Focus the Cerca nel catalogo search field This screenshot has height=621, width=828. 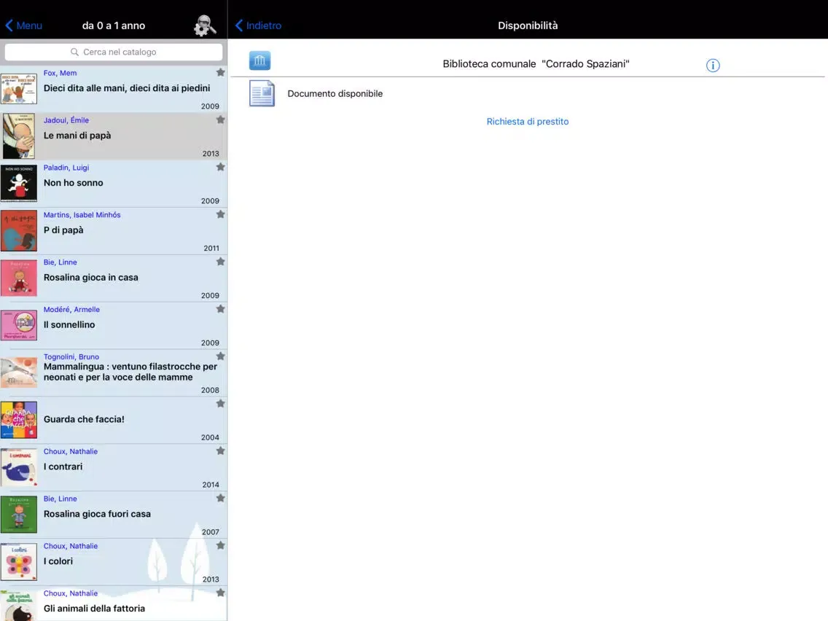114,52
